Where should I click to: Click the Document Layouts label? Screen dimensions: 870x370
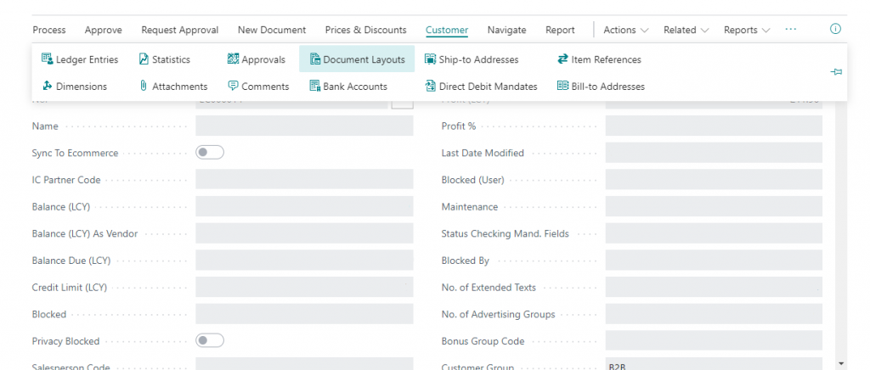(x=364, y=59)
